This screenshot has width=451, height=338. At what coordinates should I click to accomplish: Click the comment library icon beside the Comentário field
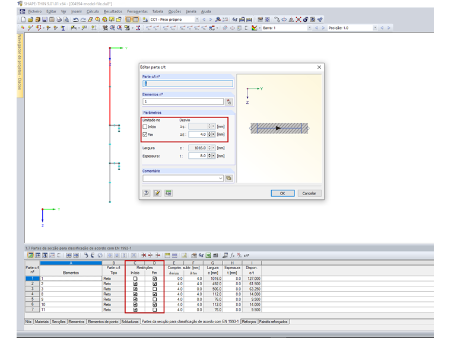pyautogui.click(x=229, y=178)
